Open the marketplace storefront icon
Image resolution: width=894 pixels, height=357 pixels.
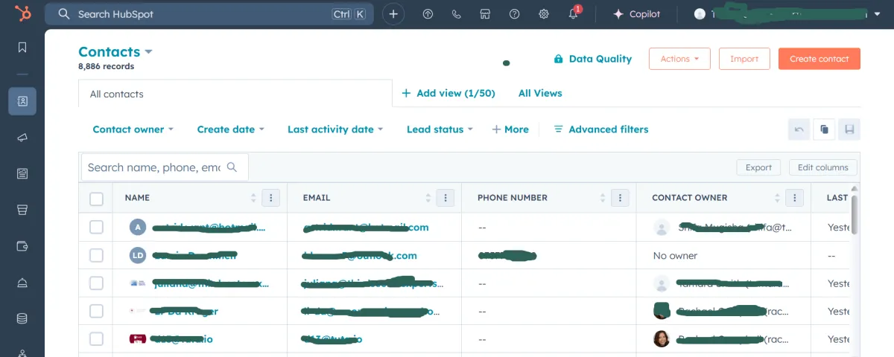click(486, 14)
